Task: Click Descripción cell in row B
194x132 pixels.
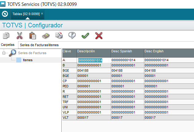Action: 94,65
